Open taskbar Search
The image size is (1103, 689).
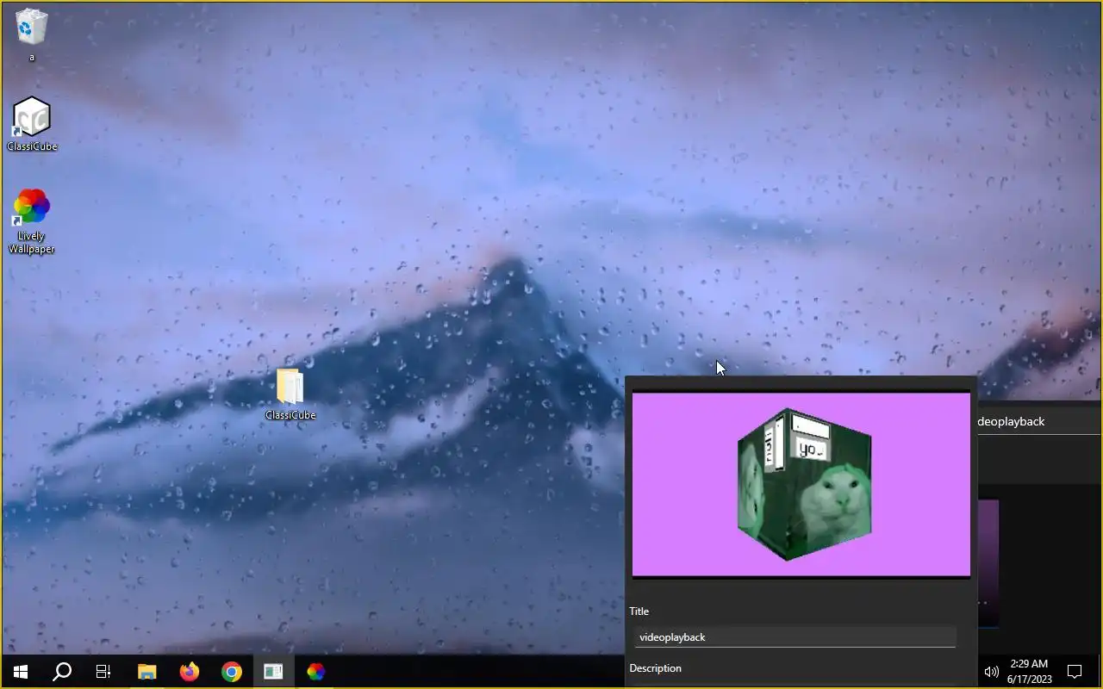coord(62,672)
